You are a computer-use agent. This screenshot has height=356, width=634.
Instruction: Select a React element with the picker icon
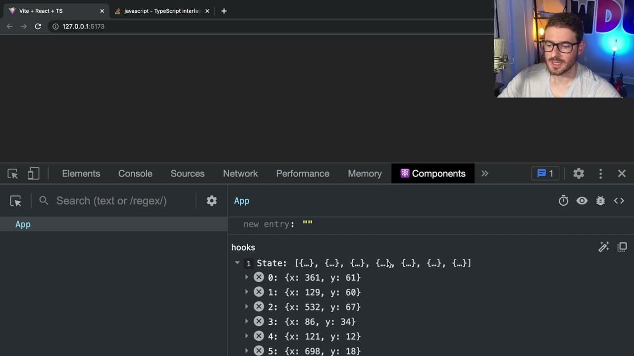(x=15, y=201)
